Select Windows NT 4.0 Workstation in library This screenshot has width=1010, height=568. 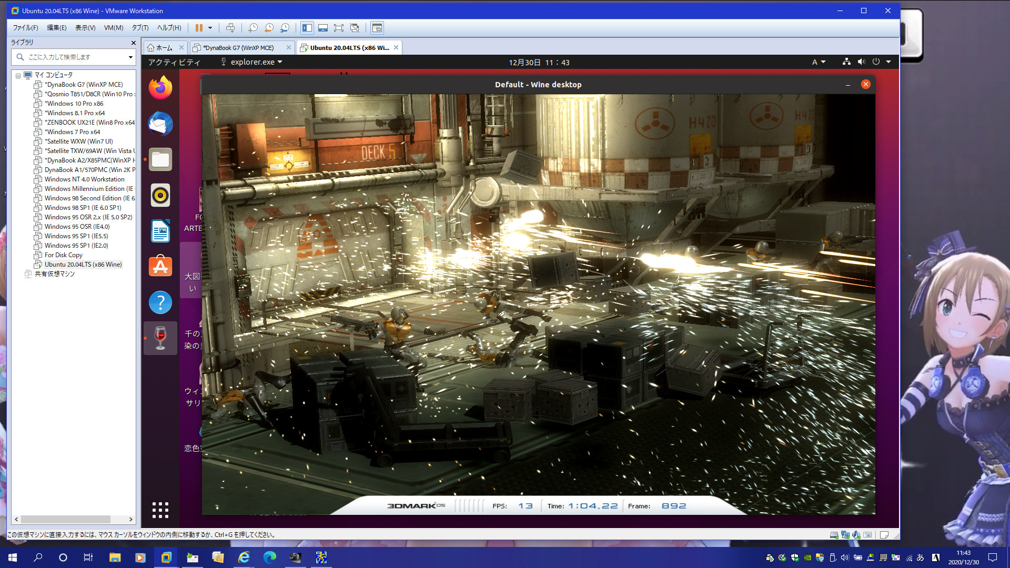coord(84,179)
